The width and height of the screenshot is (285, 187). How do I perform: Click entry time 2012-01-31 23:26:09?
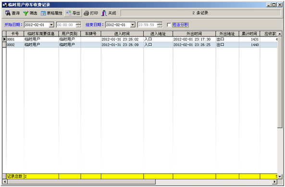coord(120,45)
